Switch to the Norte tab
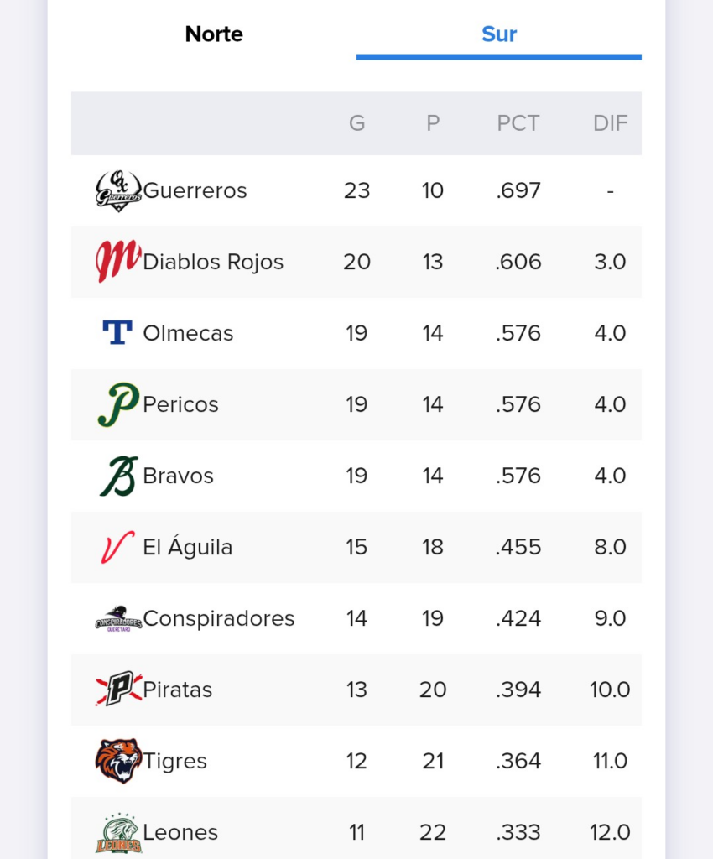Image resolution: width=713 pixels, height=859 pixels. [x=214, y=34]
